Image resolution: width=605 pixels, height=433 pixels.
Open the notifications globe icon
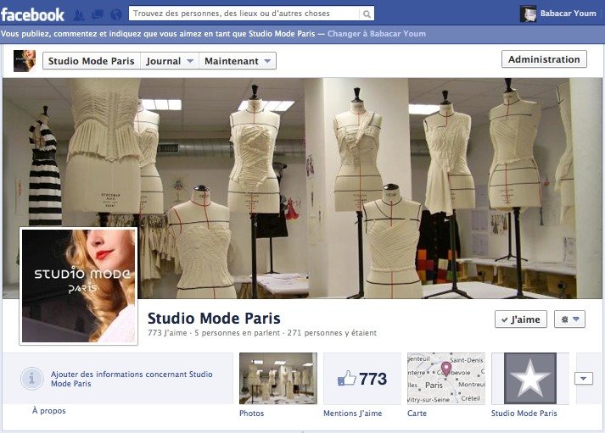tap(115, 14)
